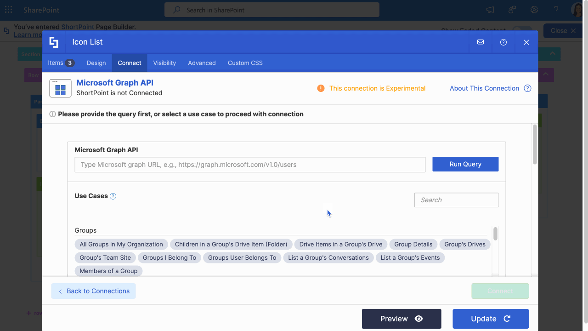Select List a Group's Events use case

click(x=410, y=257)
